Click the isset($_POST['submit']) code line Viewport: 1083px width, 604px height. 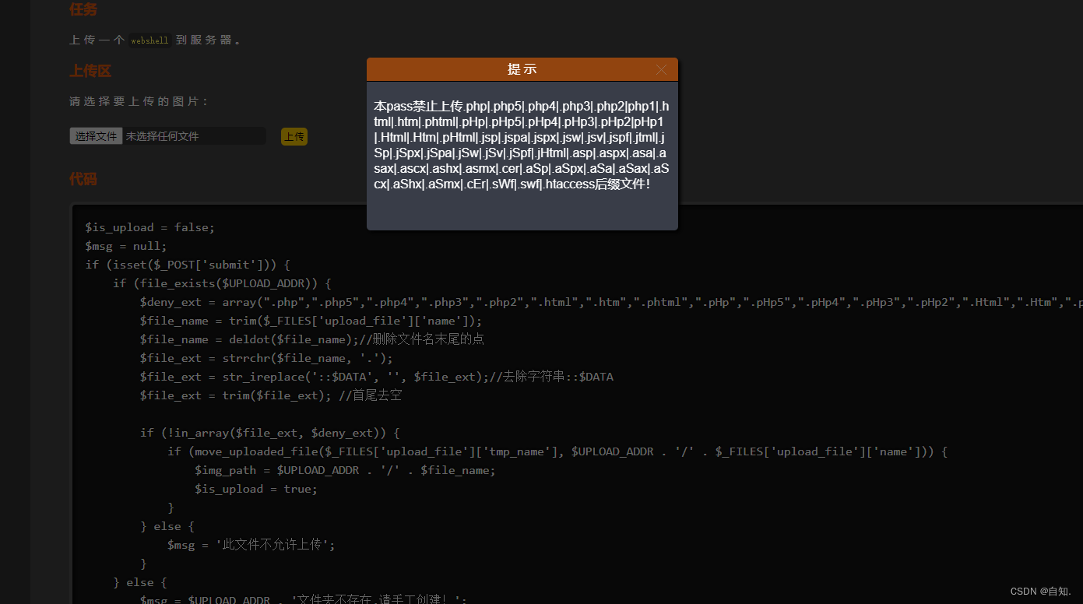coord(188,265)
